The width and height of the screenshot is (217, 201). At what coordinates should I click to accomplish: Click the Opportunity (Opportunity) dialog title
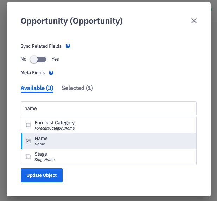71,21
